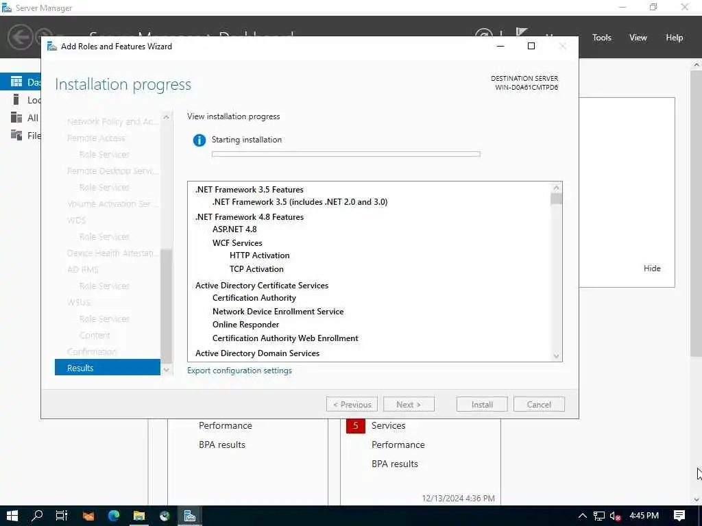Show hidden system tray icons

[x=583, y=516]
